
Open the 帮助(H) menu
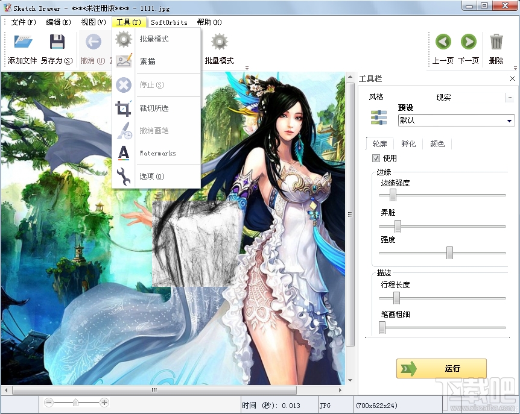point(209,22)
